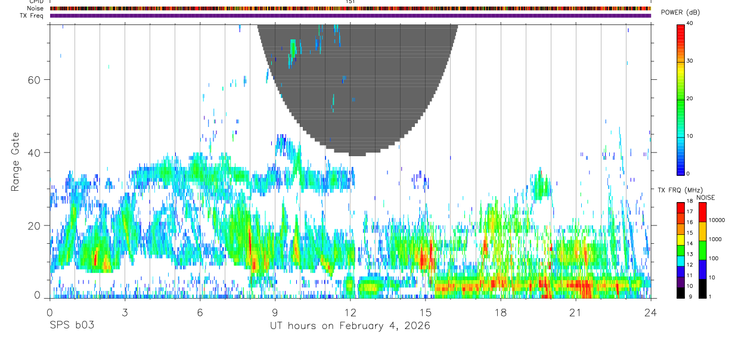732x338 pixels.
Task: Click the 'Range Gate' y-axis title
Action: pyautogui.click(x=16, y=162)
